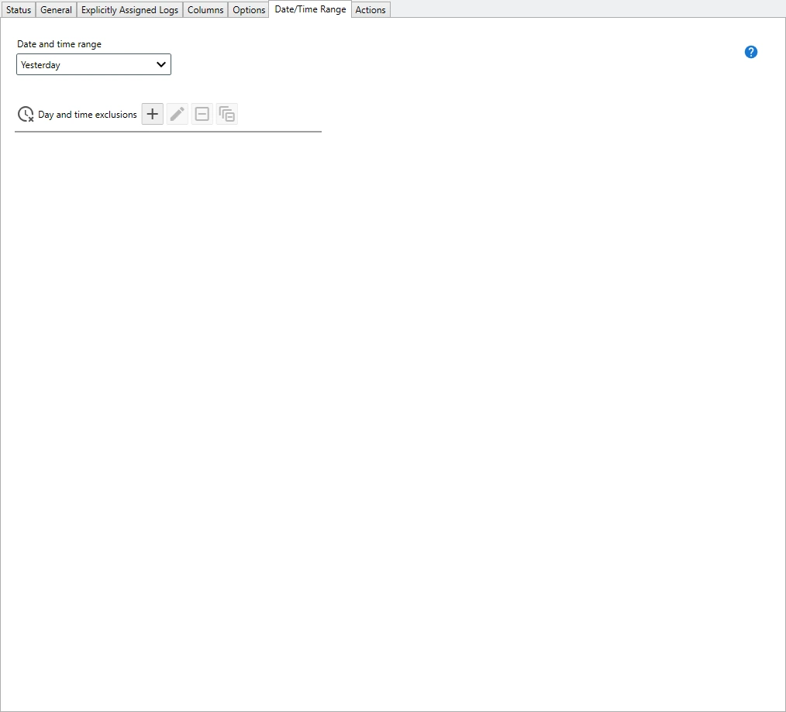The image size is (786, 712).
Task: Select the Columns tab
Action: 205,10
